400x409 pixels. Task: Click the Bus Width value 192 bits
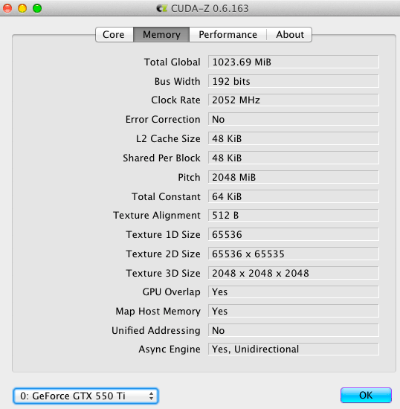[x=294, y=81]
